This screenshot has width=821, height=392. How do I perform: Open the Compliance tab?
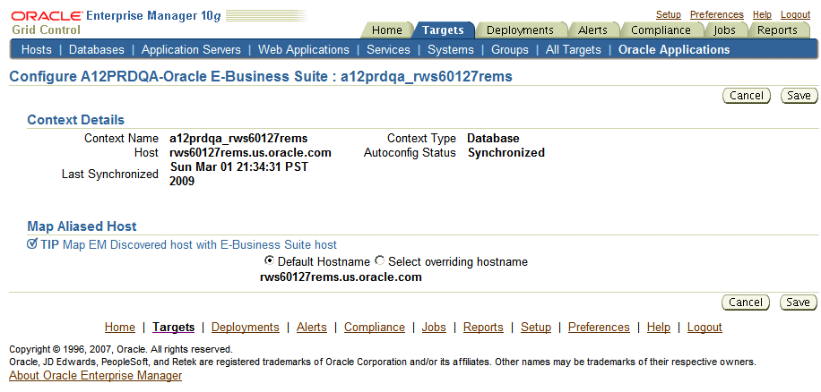(661, 30)
